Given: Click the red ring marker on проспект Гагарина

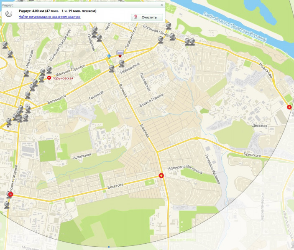Looking at the screenshot, I should click(11, 194).
